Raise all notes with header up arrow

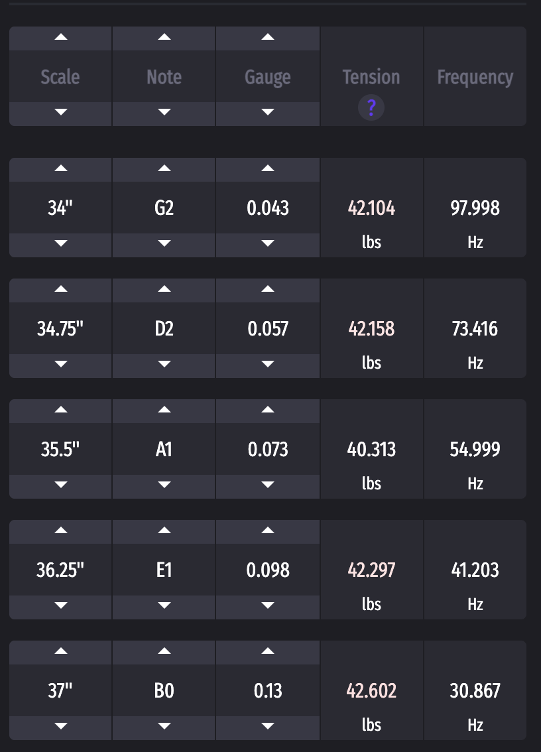click(x=164, y=38)
